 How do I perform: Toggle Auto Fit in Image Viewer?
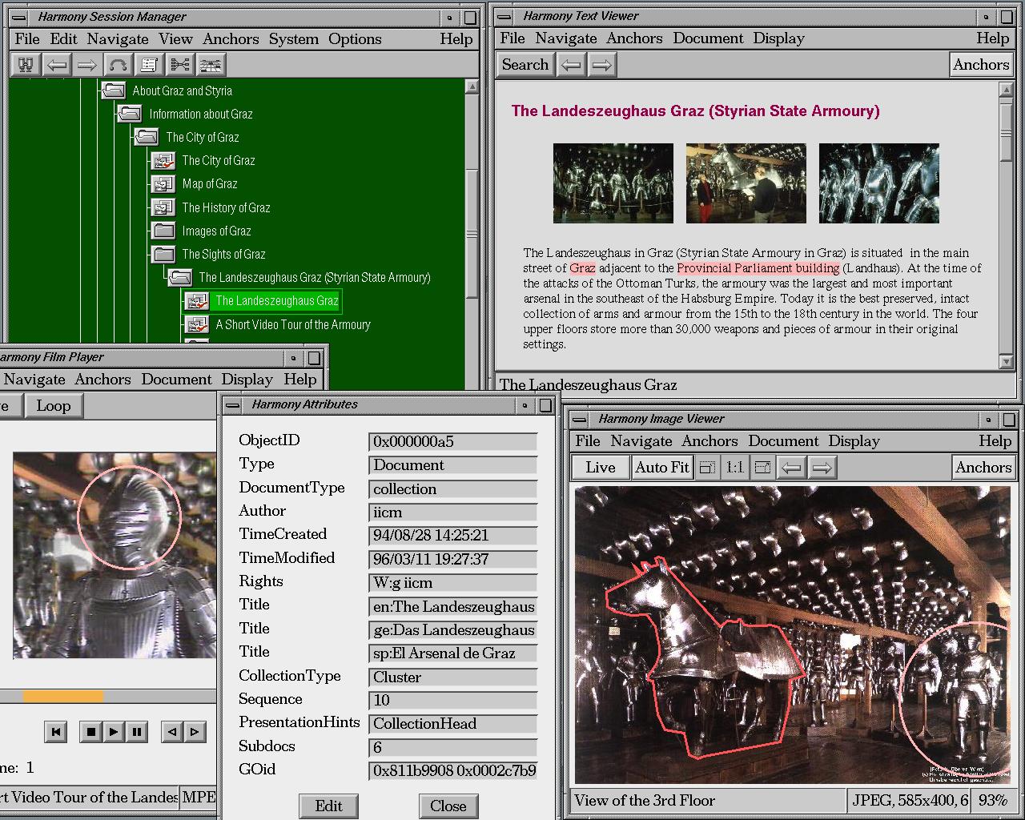[661, 468]
